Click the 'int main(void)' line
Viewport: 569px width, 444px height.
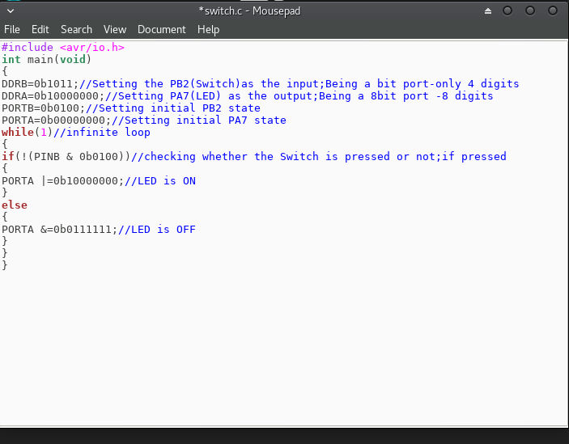coord(46,59)
